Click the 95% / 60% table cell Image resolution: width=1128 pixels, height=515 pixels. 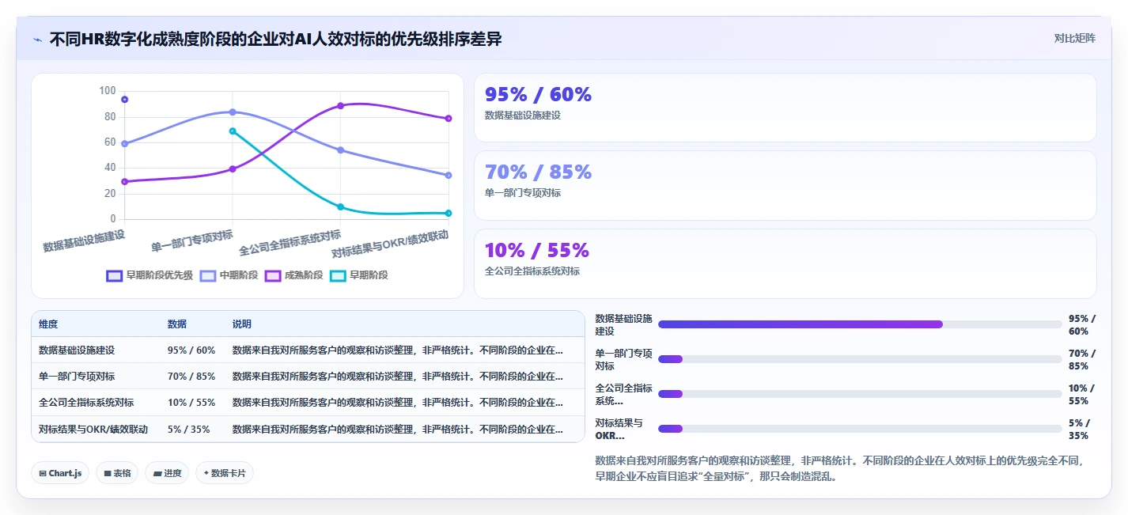click(191, 350)
